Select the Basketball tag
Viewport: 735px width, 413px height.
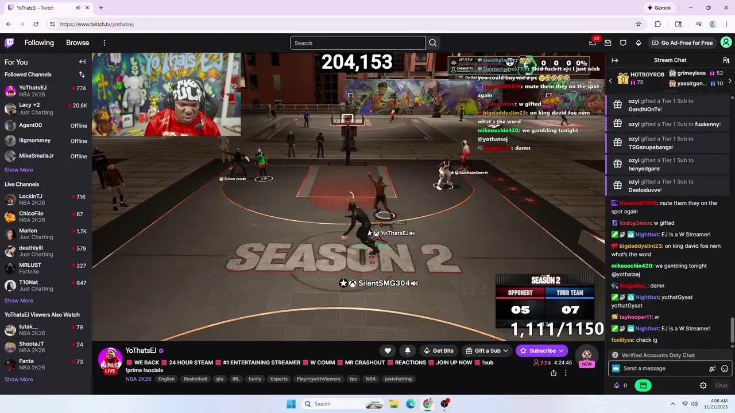(195, 379)
